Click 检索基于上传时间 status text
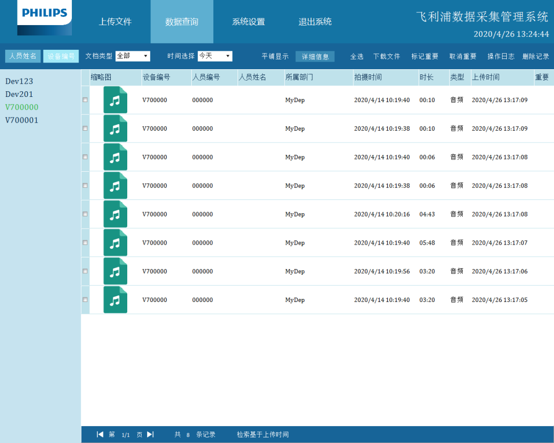The height and width of the screenshot is (443, 554). tap(263, 434)
